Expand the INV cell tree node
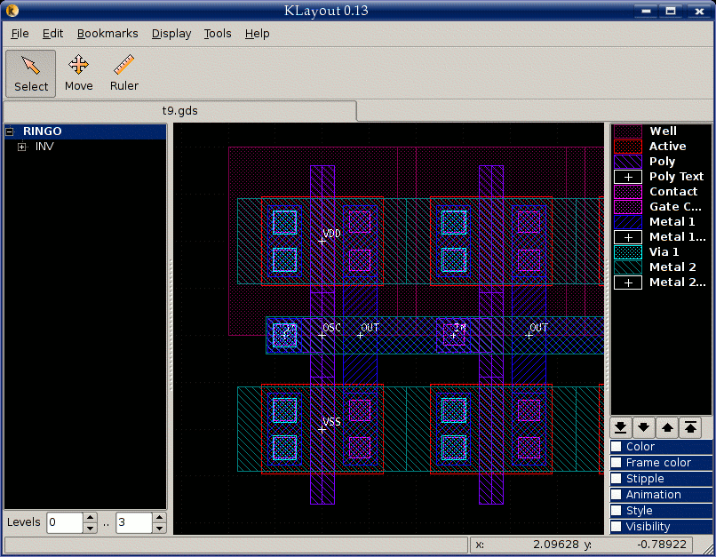The image size is (716, 557). tap(22, 147)
